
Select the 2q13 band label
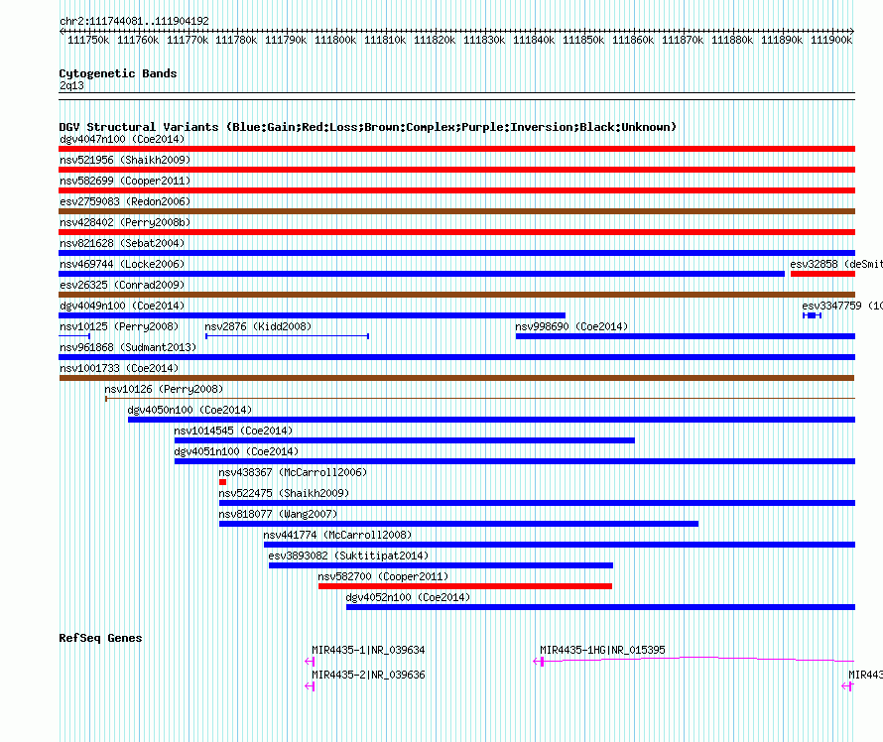click(71, 85)
